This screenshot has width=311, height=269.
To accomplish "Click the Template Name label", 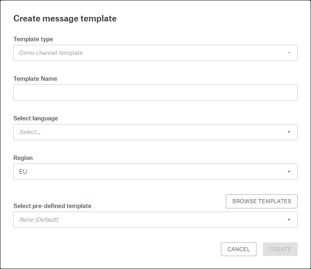I will click(35, 79).
